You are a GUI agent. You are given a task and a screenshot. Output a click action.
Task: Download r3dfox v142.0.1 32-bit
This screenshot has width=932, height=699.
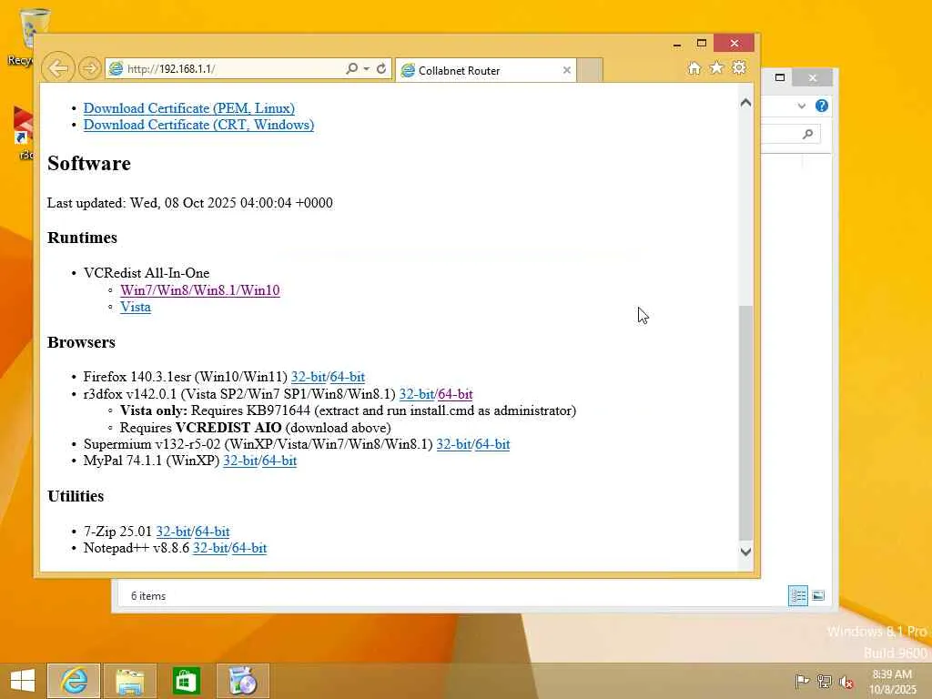tap(416, 394)
